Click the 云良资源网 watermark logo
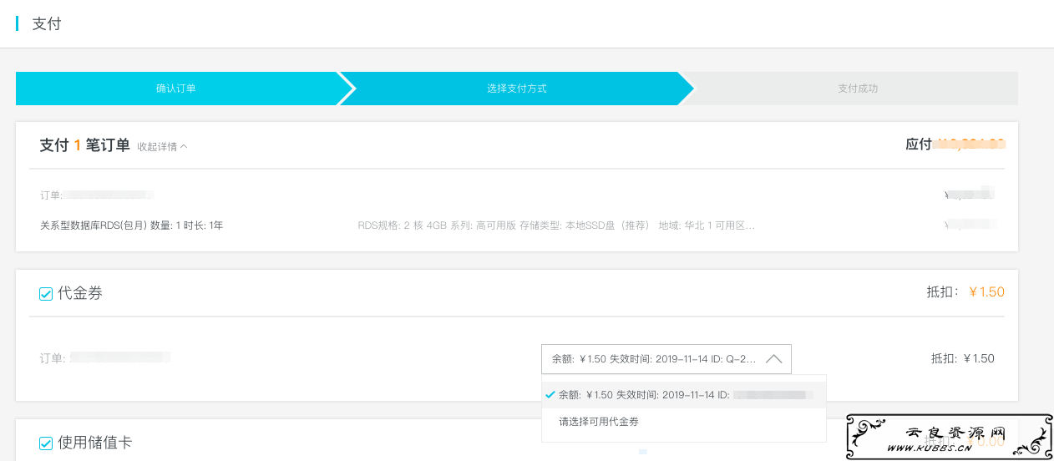The height and width of the screenshot is (461, 1054). click(955, 433)
